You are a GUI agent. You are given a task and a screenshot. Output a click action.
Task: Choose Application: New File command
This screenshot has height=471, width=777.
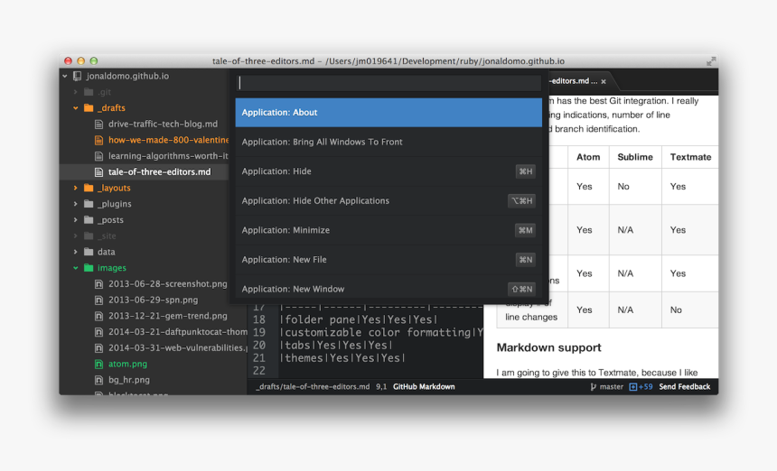pos(388,260)
